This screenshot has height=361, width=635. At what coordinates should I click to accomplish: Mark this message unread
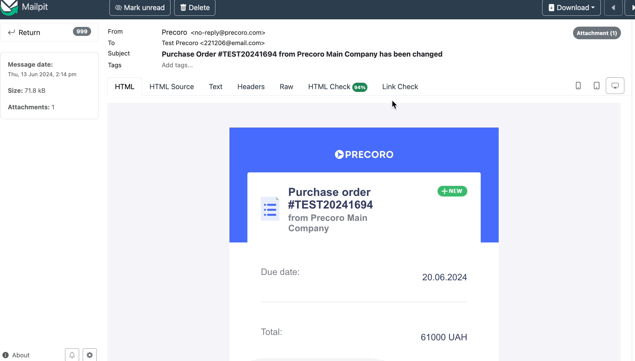click(x=140, y=8)
